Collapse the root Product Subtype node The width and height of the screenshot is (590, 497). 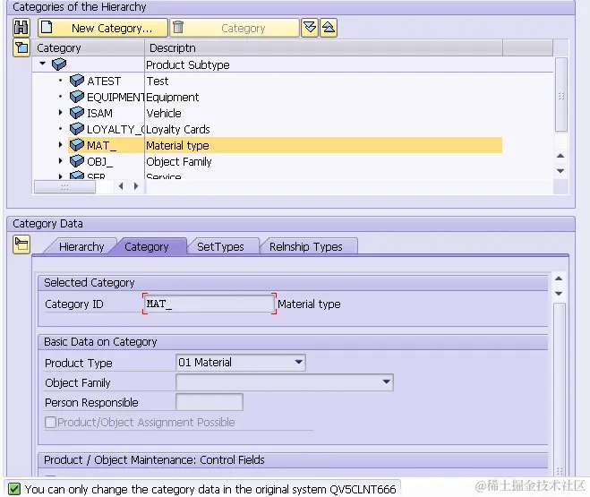pos(42,64)
